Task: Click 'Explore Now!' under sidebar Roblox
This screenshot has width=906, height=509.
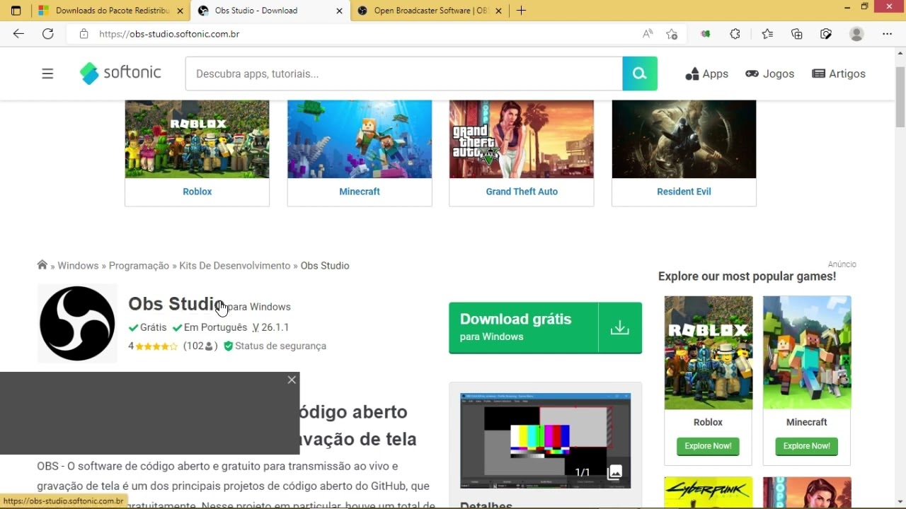Action: coord(708,446)
